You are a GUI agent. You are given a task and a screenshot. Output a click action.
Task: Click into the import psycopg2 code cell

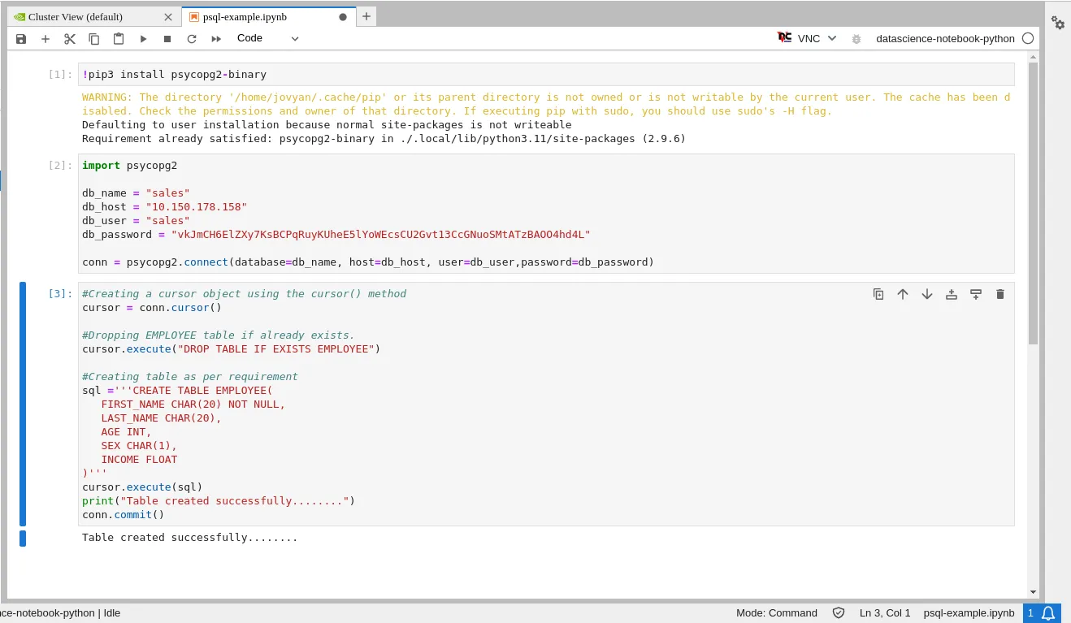(x=546, y=214)
